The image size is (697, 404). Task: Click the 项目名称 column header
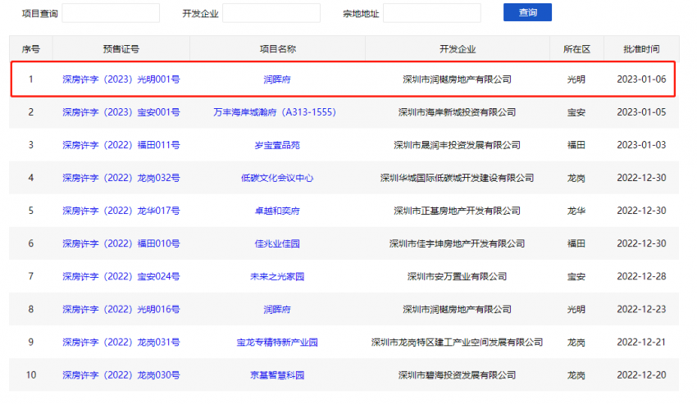coord(277,49)
